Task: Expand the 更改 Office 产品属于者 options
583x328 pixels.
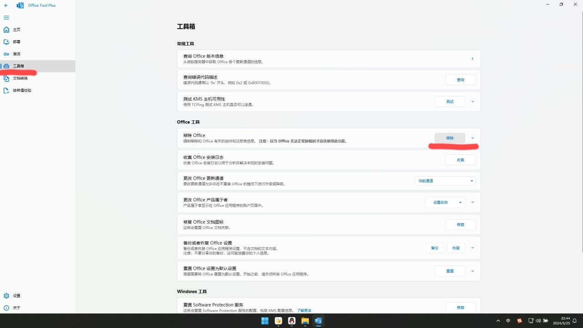Action: (473, 202)
